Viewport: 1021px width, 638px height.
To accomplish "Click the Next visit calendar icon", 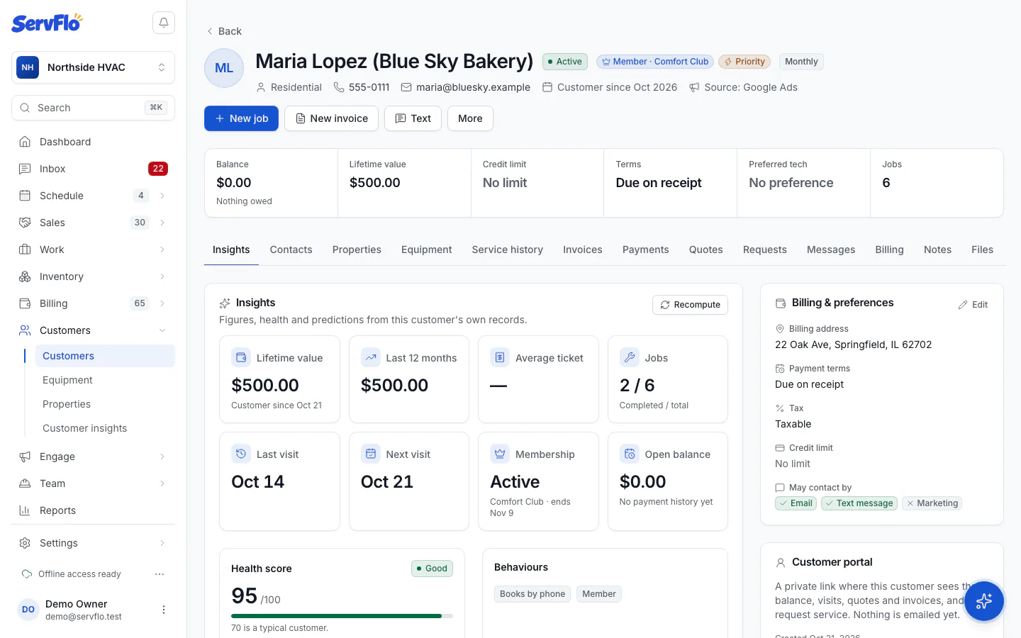I will pos(371,454).
